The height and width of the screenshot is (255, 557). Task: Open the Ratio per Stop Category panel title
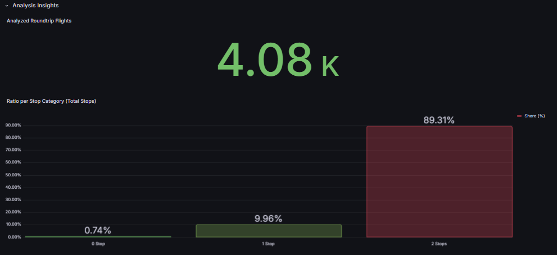pyautogui.click(x=51, y=101)
